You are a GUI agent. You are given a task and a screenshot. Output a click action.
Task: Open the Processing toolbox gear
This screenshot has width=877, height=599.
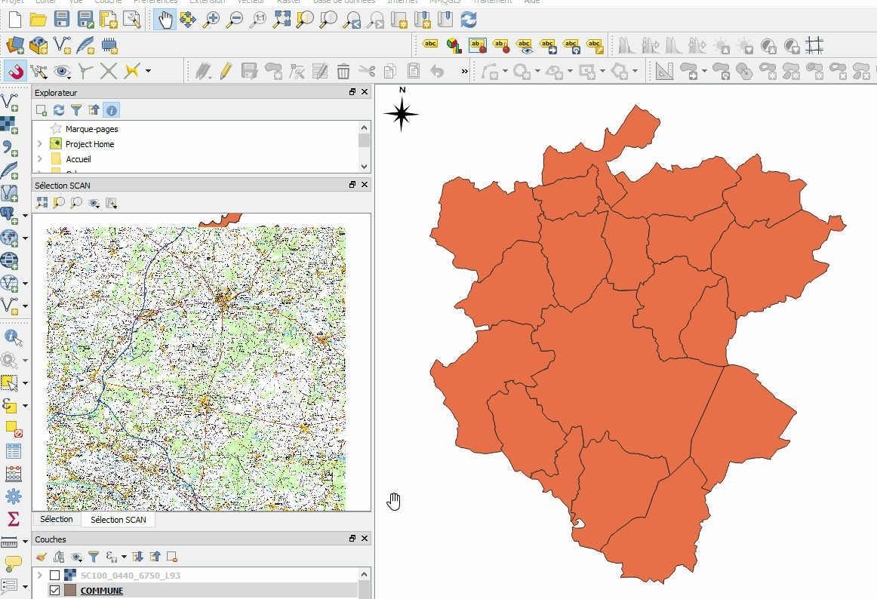tap(12, 496)
